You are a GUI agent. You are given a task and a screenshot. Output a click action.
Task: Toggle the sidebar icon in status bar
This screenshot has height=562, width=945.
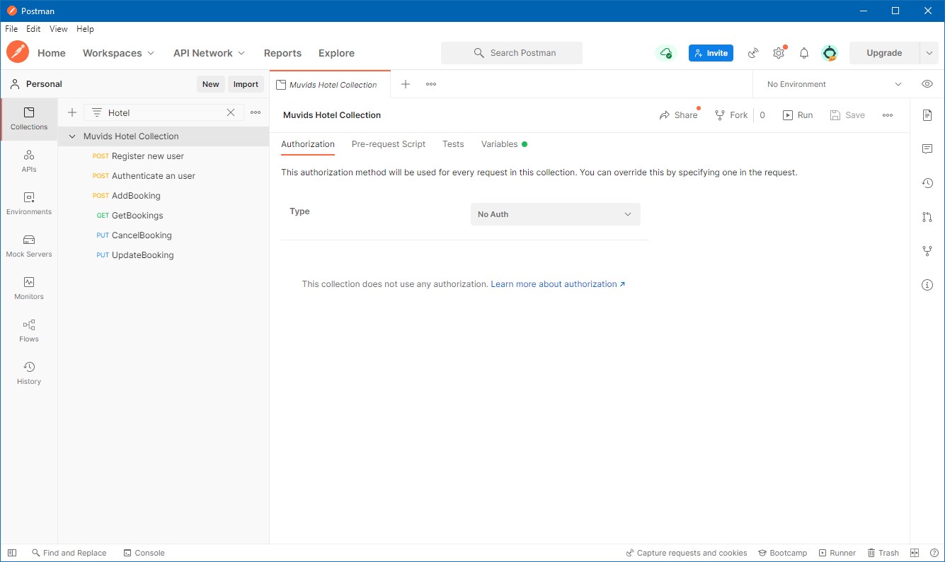click(12, 553)
